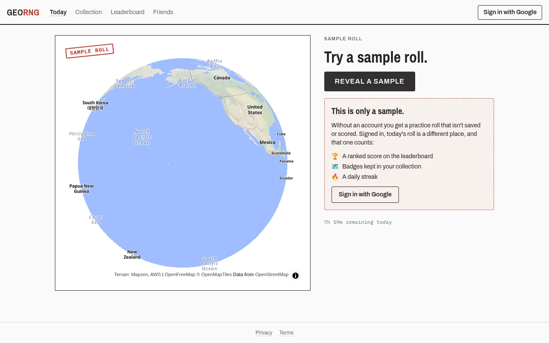This screenshot has height=343, width=549.
Task: Go to the Collection page
Action: tap(88, 12)
